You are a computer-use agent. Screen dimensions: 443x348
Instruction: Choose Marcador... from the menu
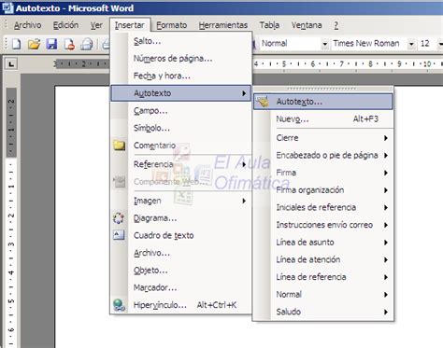(180, 287)
